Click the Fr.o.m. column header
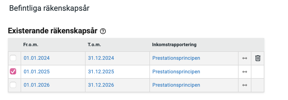Image resolution: width=288 pixels, height=100 pixels. pyautogui.click(x=31, y=45)
